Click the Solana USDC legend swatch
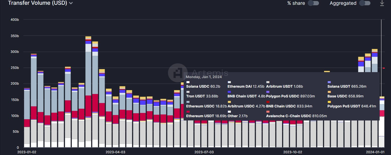This screenshot has height=155, width=391. (x=188, y=82)
